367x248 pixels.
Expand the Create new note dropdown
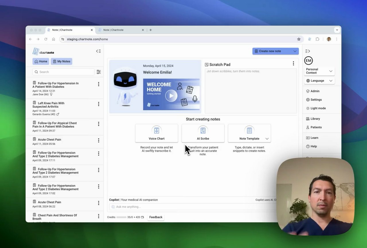point(295,51)
